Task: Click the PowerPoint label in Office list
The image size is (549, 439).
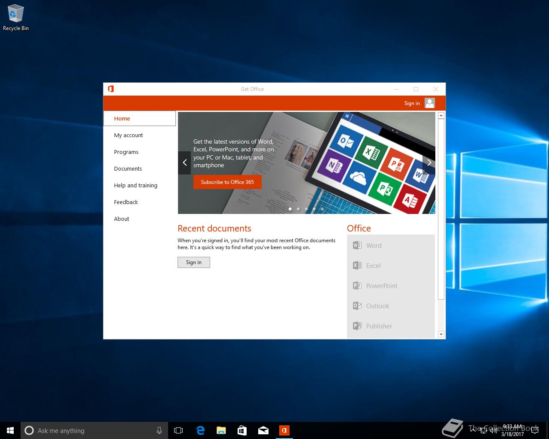Action: [x=382, y=286]
